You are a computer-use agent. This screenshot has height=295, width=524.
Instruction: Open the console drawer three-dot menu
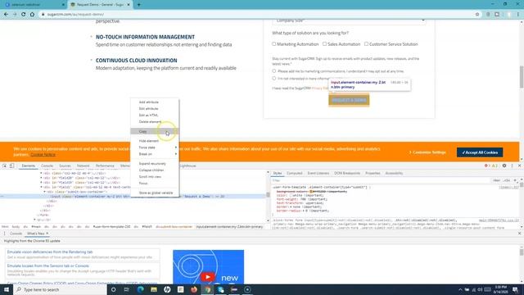(x=4, y=234)
